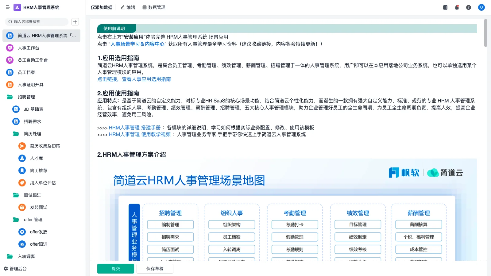Open the notification bell in top bar
Image resolution: width=491 pixels, height=276 pixels.
coord(457,7)
